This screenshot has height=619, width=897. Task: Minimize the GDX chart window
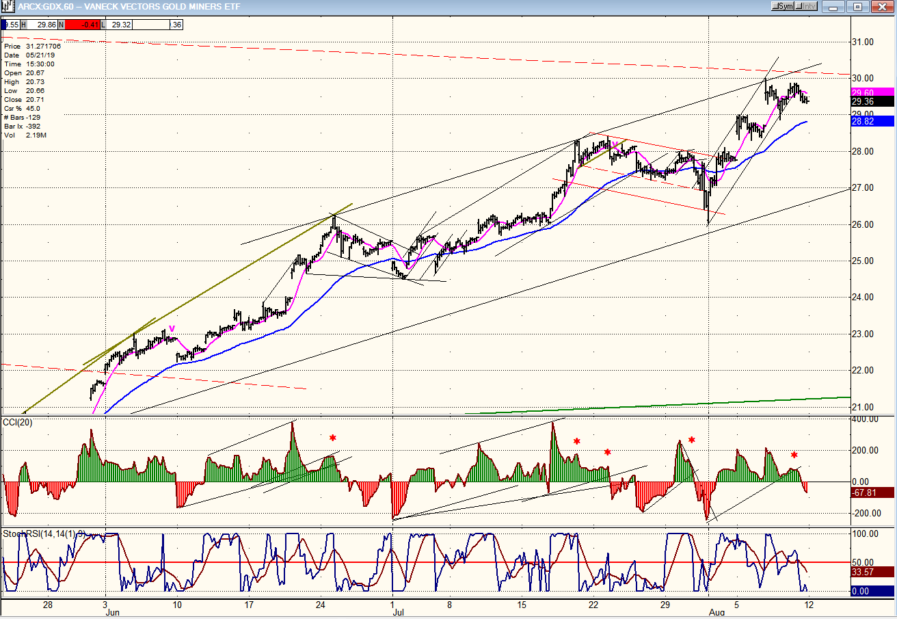832,6
